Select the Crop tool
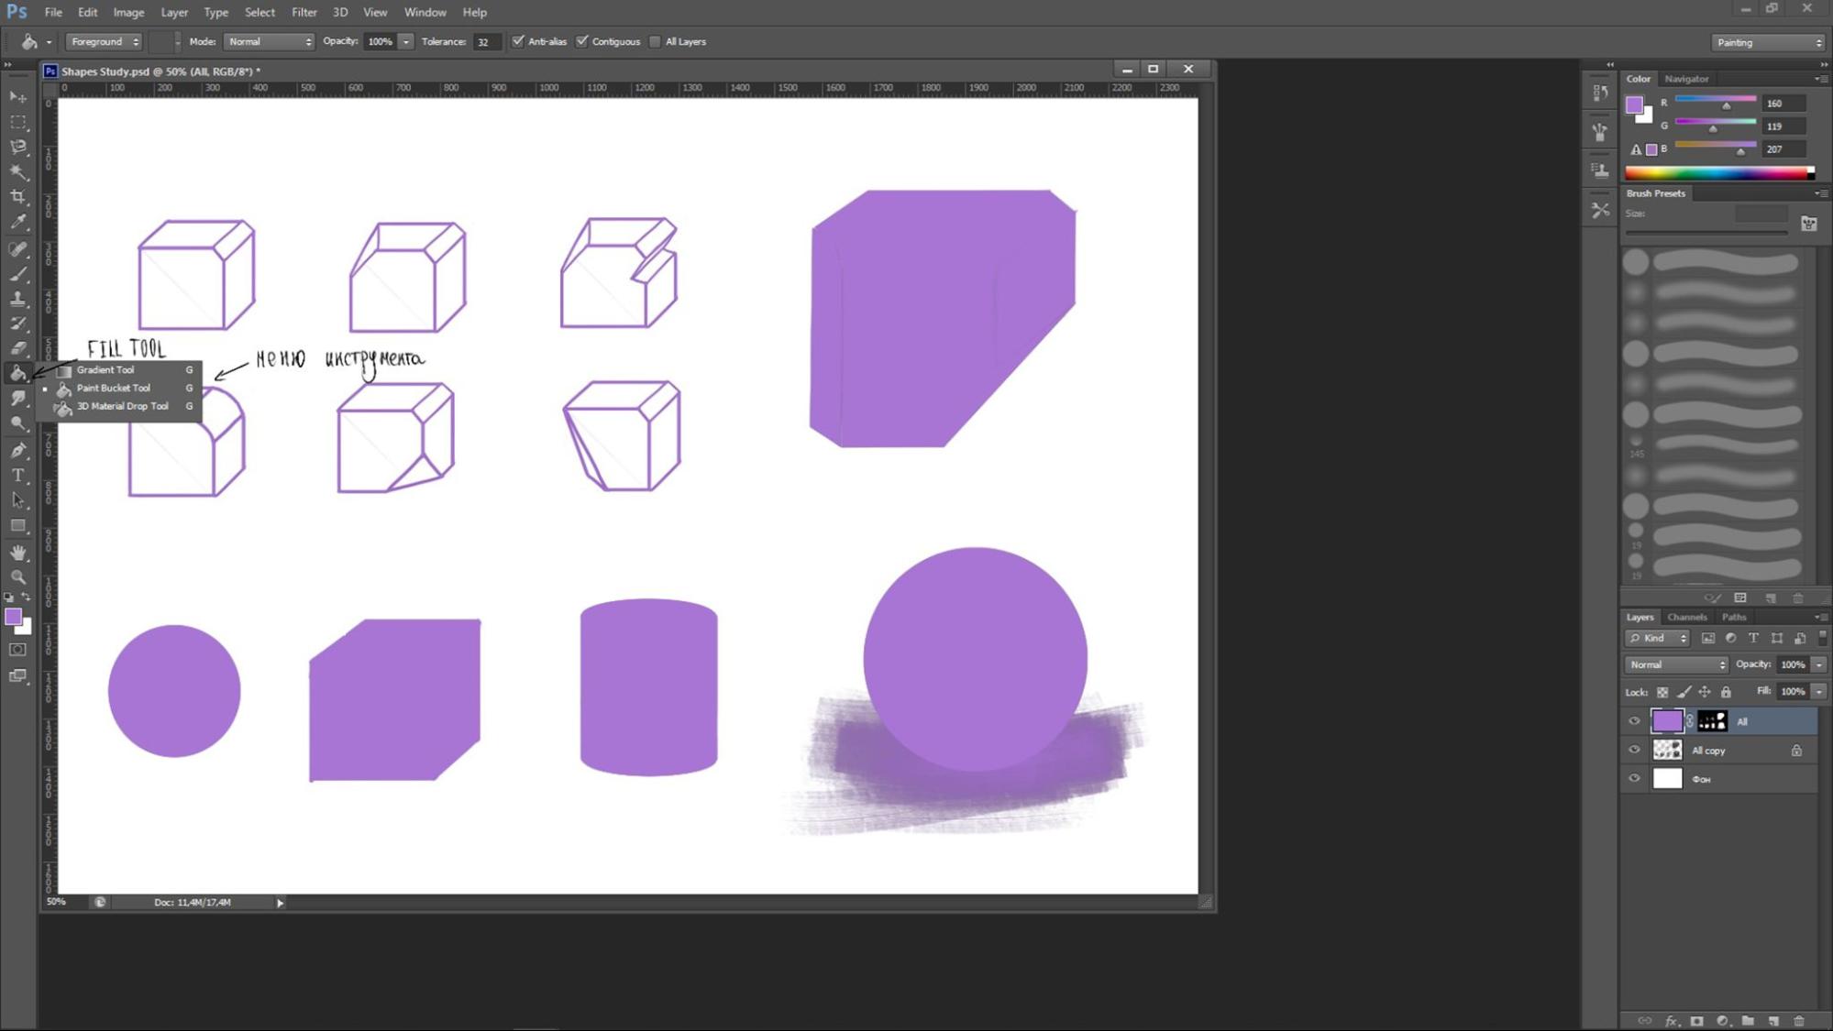Image resolution: width=1833 pixels, height=1031 pixels. pyautogui.click(x=18, y=196)
